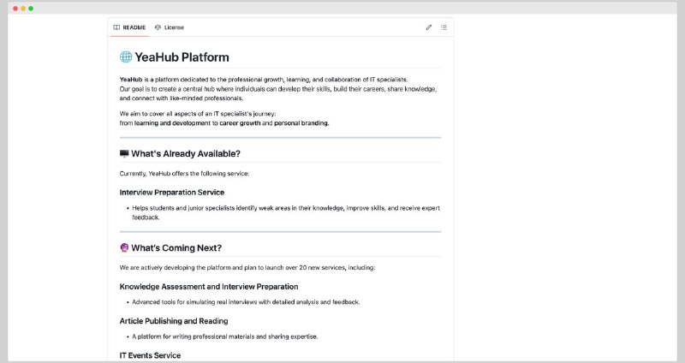
Task: Click the text 'Currently, YeaHub offers the following service:'
Action: (x=184, y=174)
